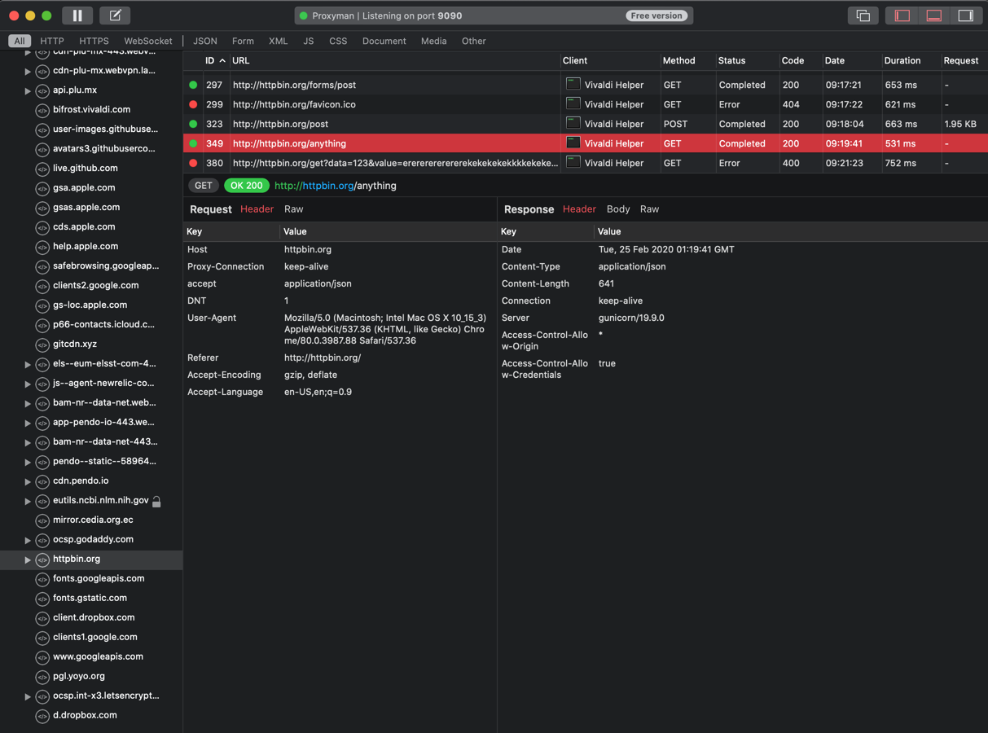Filter by Other content type
The image size is (988, 733).
pos(474,41)
